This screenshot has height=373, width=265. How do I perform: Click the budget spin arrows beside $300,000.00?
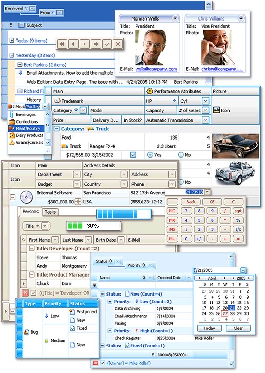pyautogui.click(x=78, y=202)
